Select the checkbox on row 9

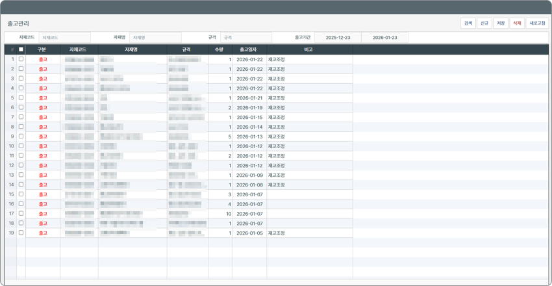[x=21, y=136]
